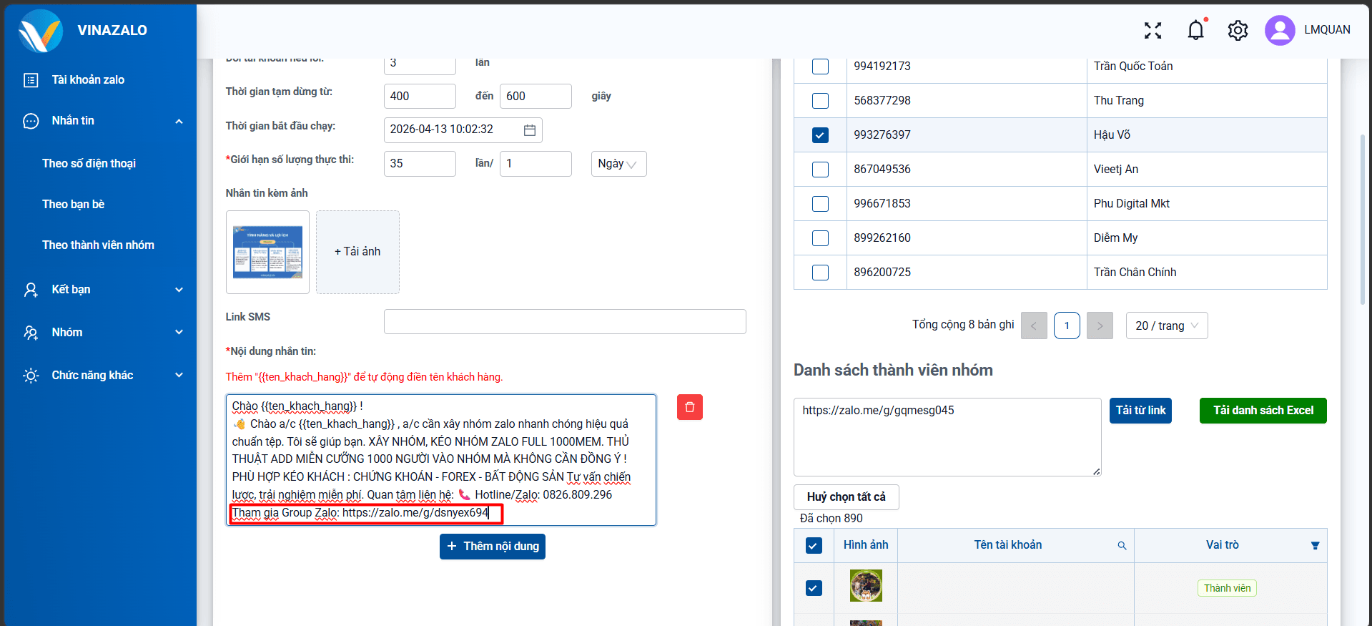The height and width of the screenshot is (626, 1372).
Task: Click the group link textarea with zalo.me/g/gqmesg045
Action: coord(947,437)
